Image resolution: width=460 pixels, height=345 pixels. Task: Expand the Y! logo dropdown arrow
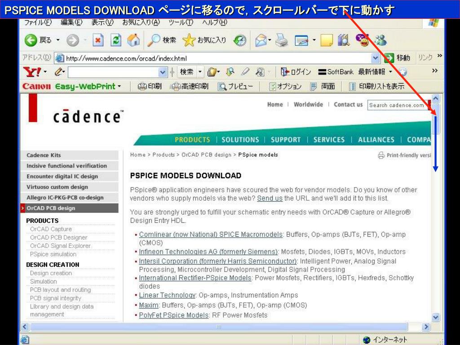(45, 71)
